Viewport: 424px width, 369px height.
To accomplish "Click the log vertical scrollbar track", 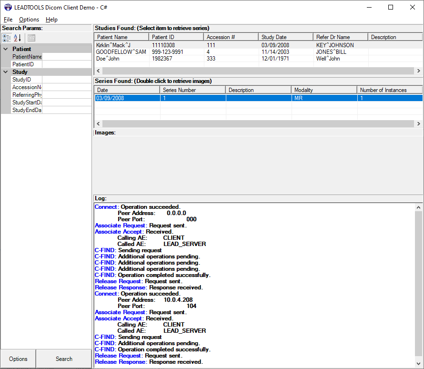I will pos(418,286).
